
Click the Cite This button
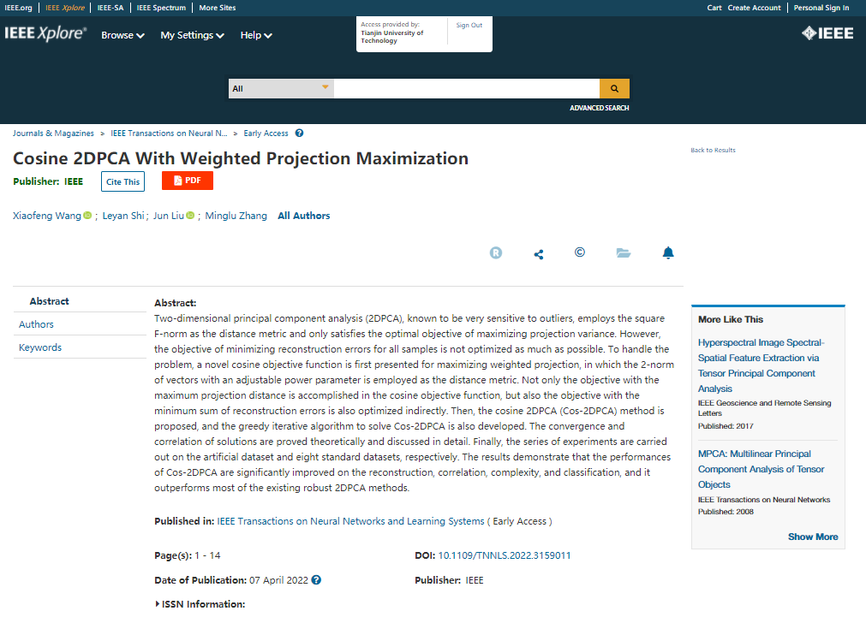[122, 181]
